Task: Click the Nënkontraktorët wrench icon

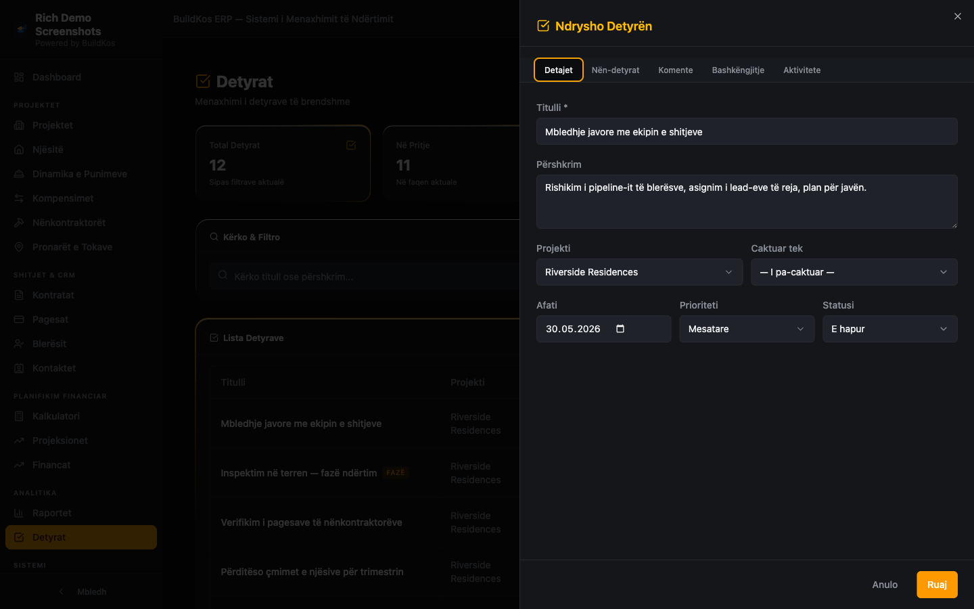Action: [x=19, y=223]
